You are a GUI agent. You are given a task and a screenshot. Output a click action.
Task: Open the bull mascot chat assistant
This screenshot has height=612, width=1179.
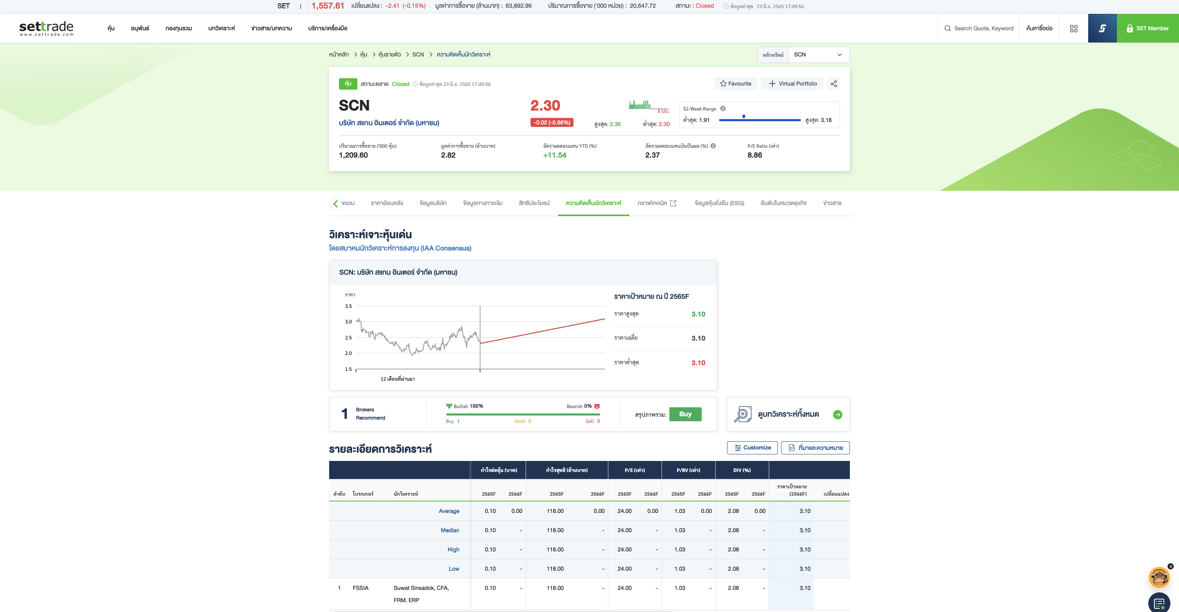coord(1159,578)
